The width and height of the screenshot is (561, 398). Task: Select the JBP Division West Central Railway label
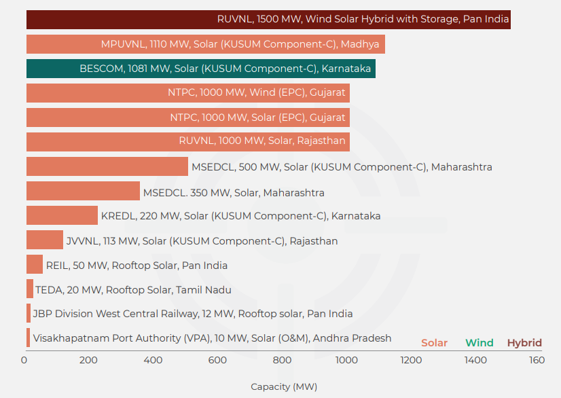193,314
